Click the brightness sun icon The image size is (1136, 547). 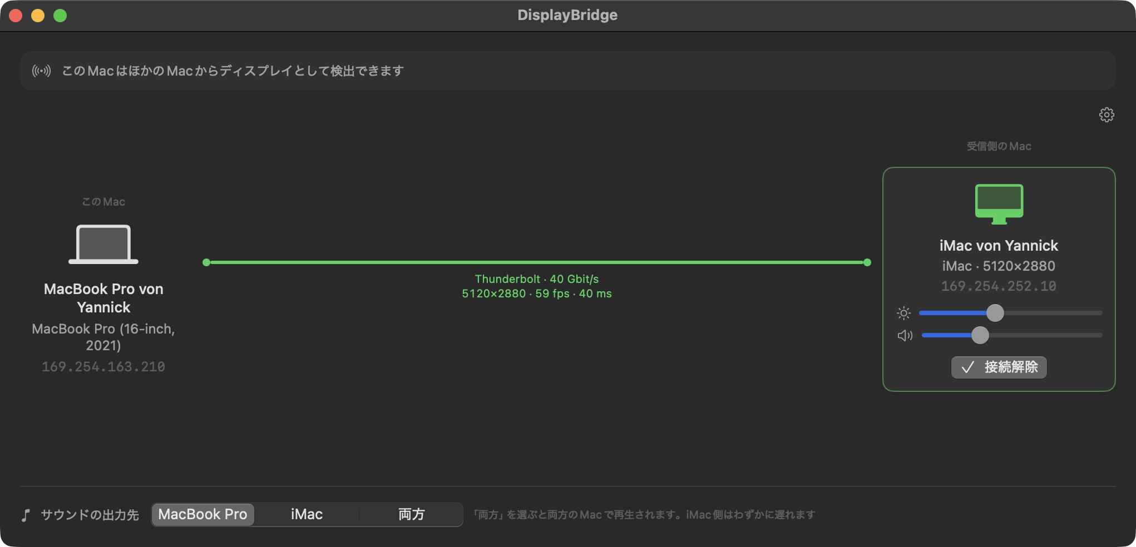click(x=904, y=313)
